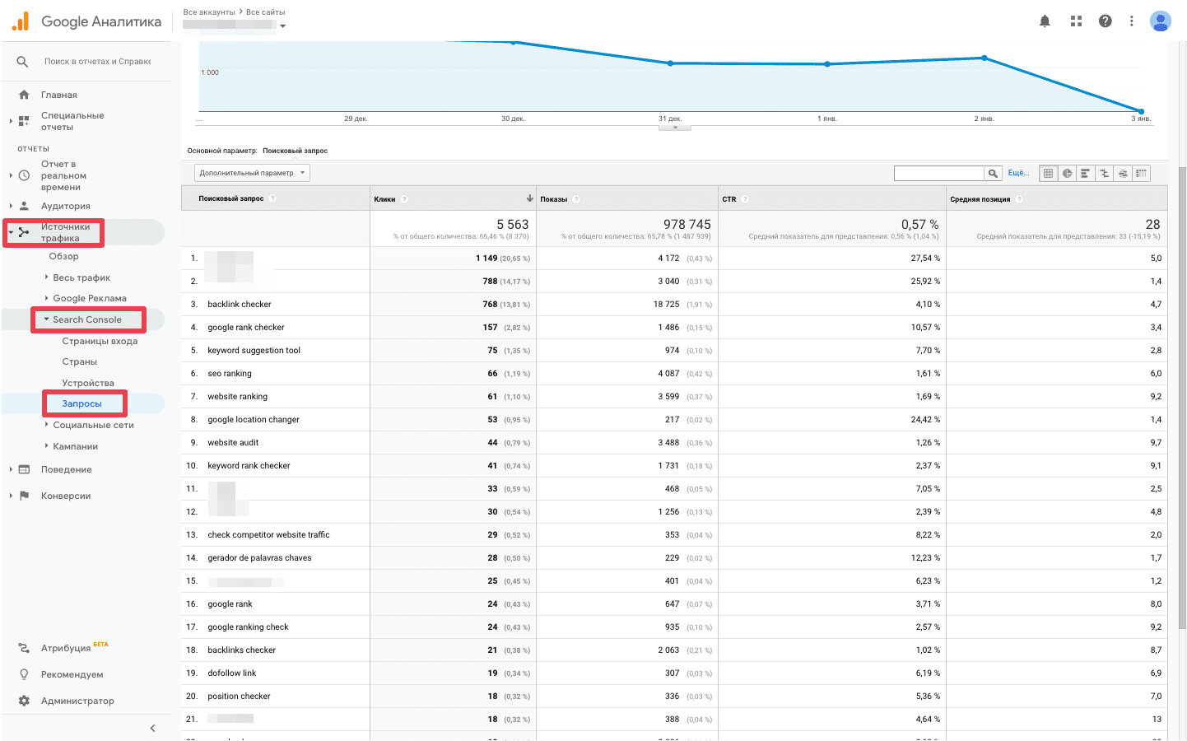Click the 1 янв. data point on chart
This screenshot has height=741, width=1187.
(827, 64)
